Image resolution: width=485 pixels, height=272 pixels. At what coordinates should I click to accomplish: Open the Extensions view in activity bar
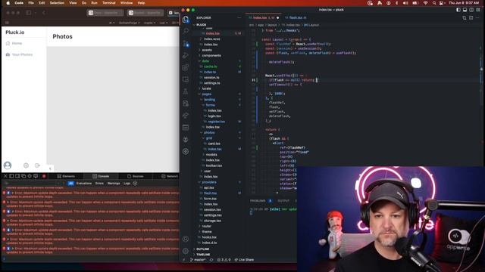(186, 67)
